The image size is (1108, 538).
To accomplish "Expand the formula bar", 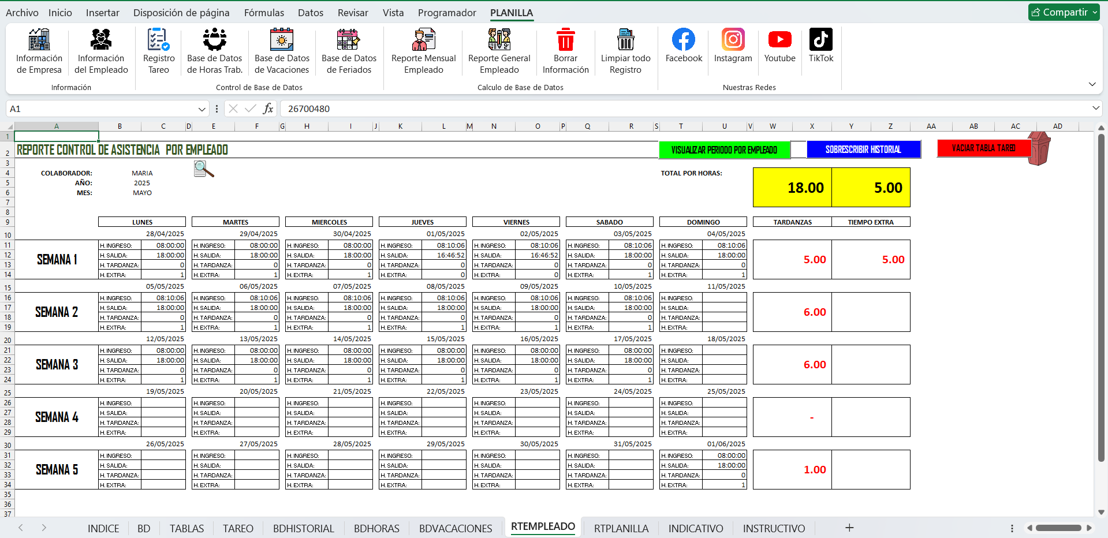I will (1095, 109).
